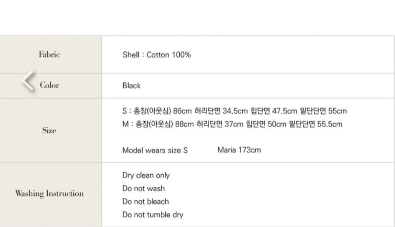The width and height of the screenshot is (395, 227).
Task: Click the Size details cell
Action: point(246,131)
